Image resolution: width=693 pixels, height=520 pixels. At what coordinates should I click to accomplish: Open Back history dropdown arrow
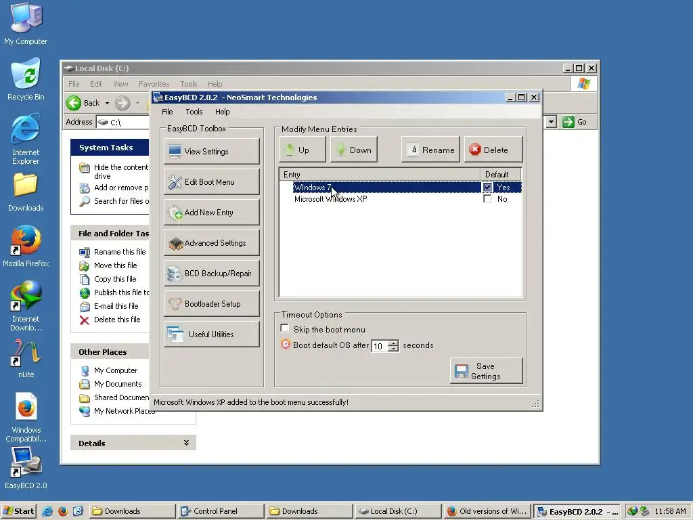point(107,103)
